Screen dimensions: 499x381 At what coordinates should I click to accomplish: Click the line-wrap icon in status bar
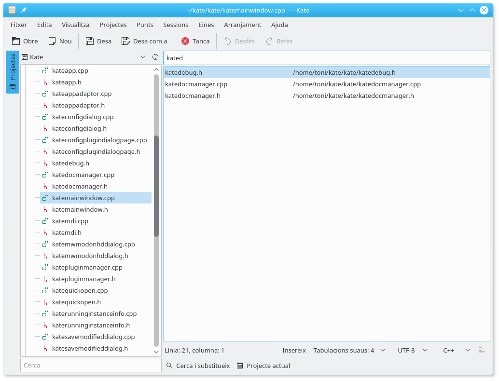tap(482, 350)
